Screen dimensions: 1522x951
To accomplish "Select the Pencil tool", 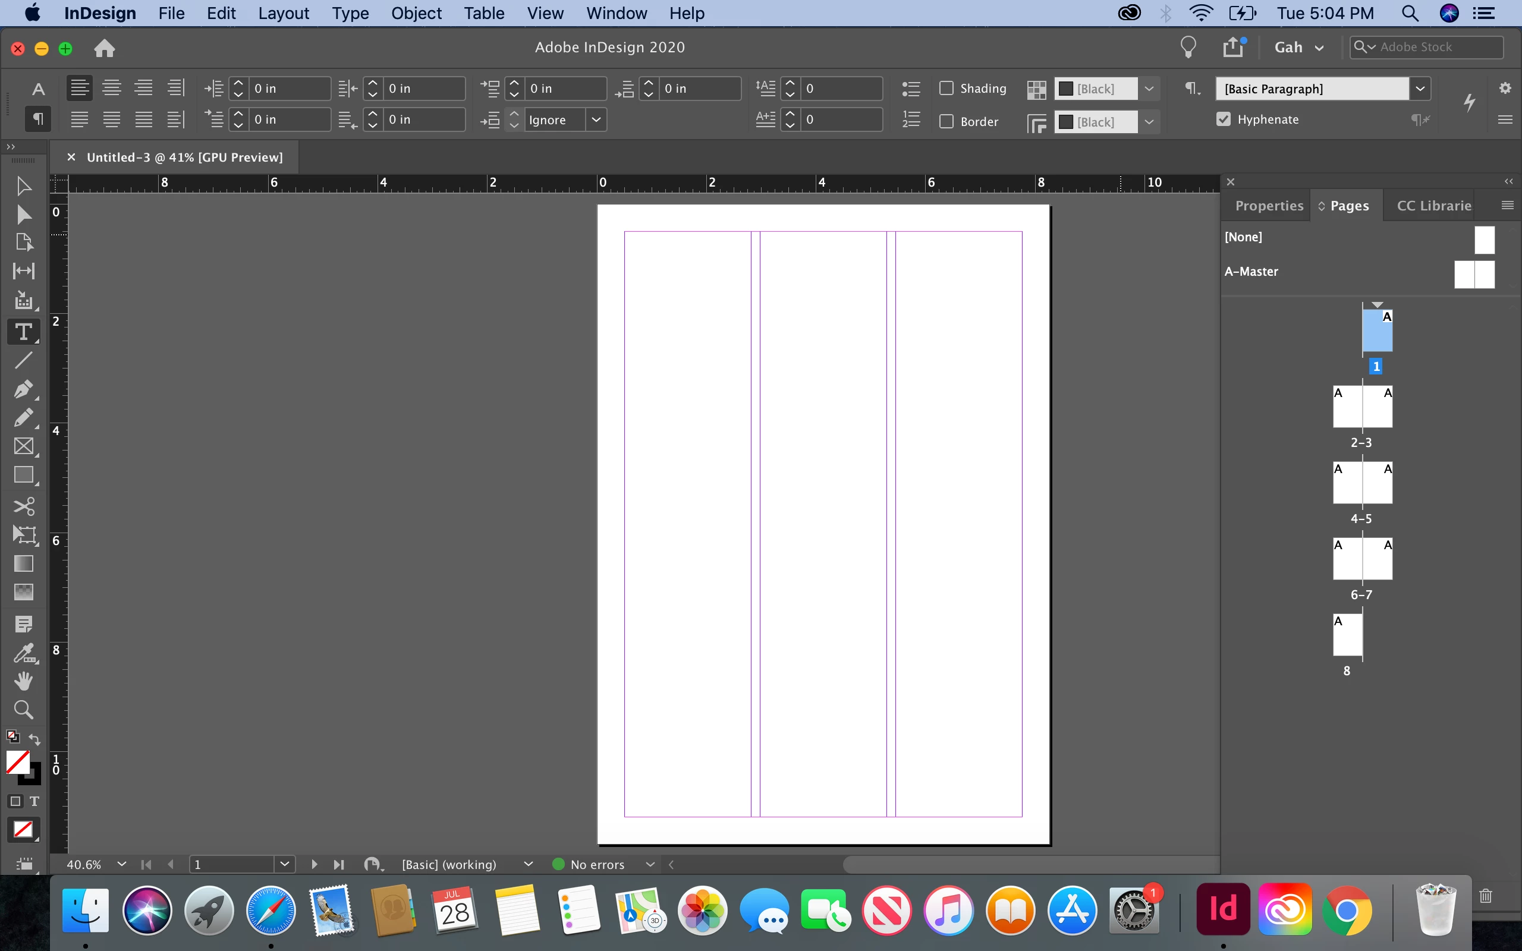I will pyautogui.click(x=23, y=418).
